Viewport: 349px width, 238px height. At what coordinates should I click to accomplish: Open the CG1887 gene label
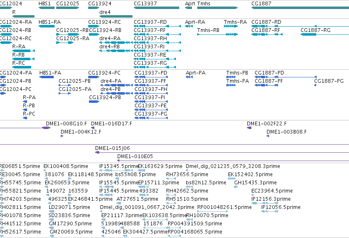pyautogui.click(x=261, y=4)
